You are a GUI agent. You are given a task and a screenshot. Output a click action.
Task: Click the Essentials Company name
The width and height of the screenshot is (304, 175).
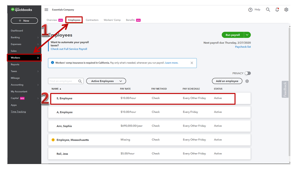coord(63,9)
